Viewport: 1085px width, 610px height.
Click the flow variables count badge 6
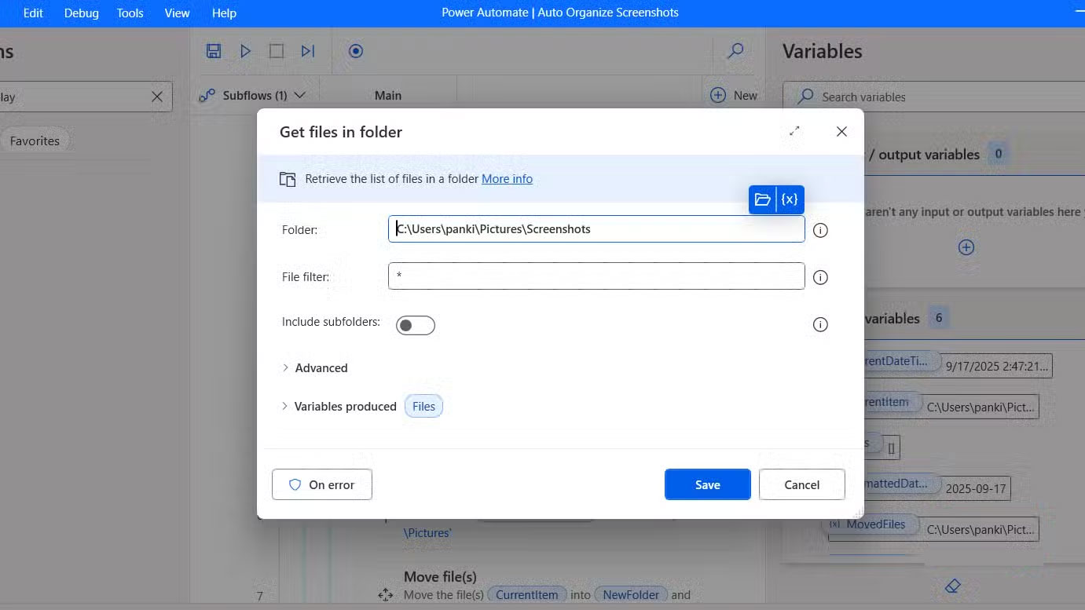(x=938, y=318)
